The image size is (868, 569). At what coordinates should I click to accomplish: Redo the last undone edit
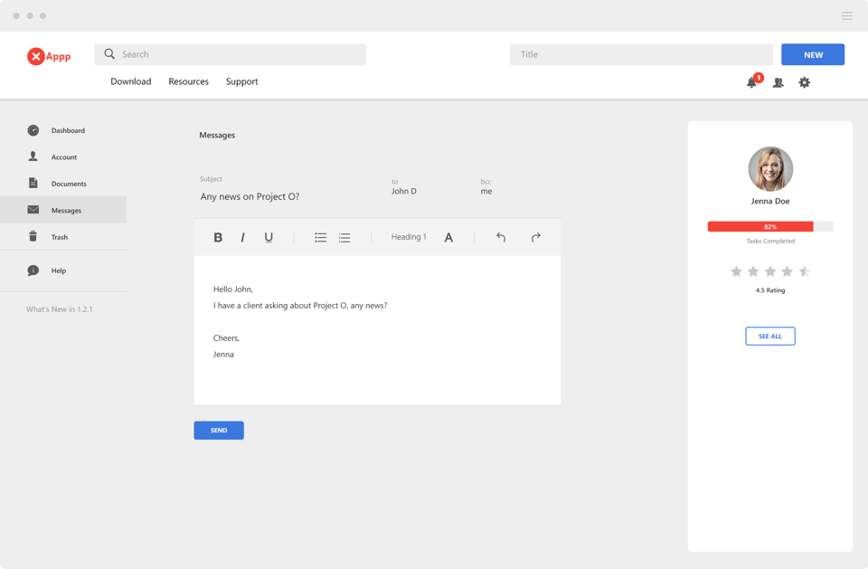pyautogui.click(x=535, y=238)
